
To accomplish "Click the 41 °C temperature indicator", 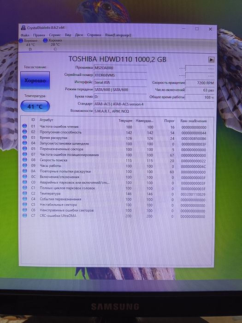I will pyautogui.click(x=35, y=106).
